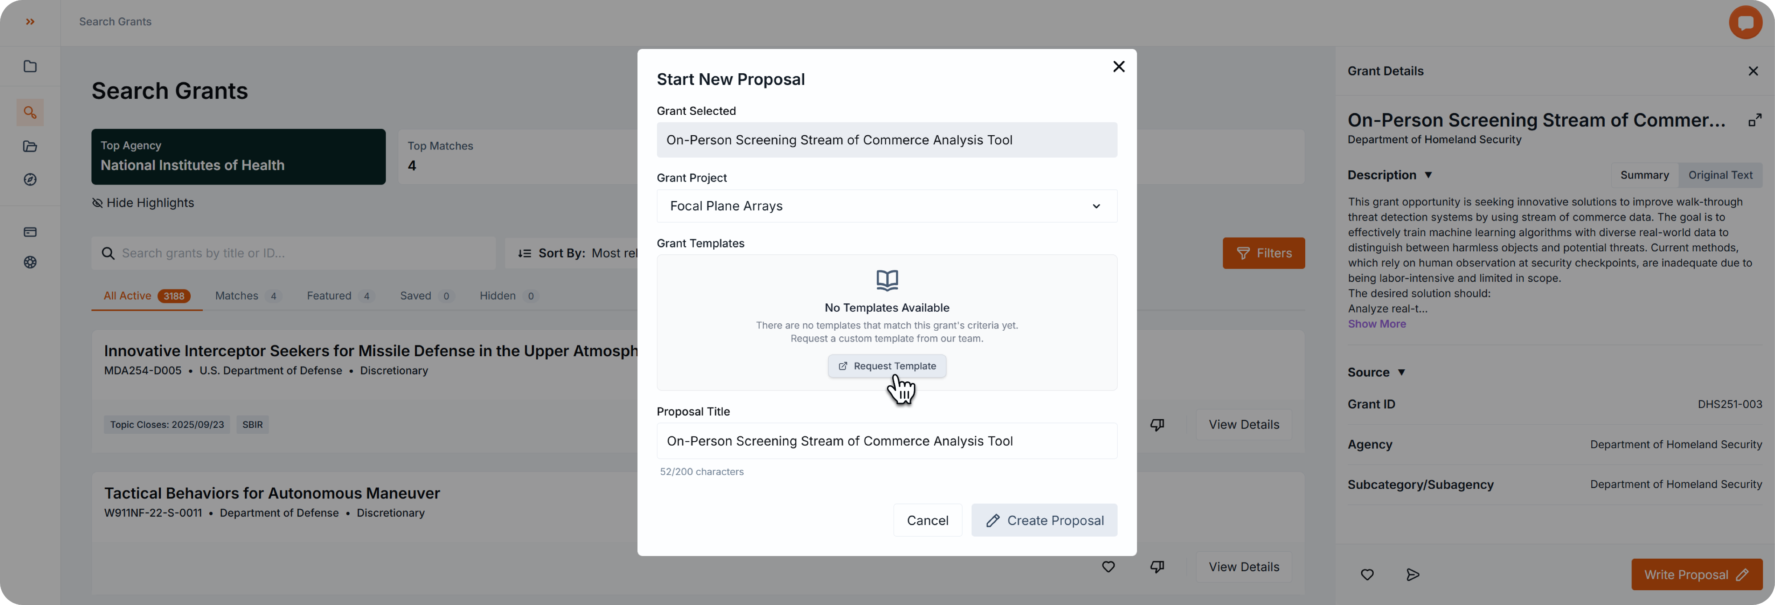
Task: Click the credit card icon in sidebar
Action: [30, 232]
